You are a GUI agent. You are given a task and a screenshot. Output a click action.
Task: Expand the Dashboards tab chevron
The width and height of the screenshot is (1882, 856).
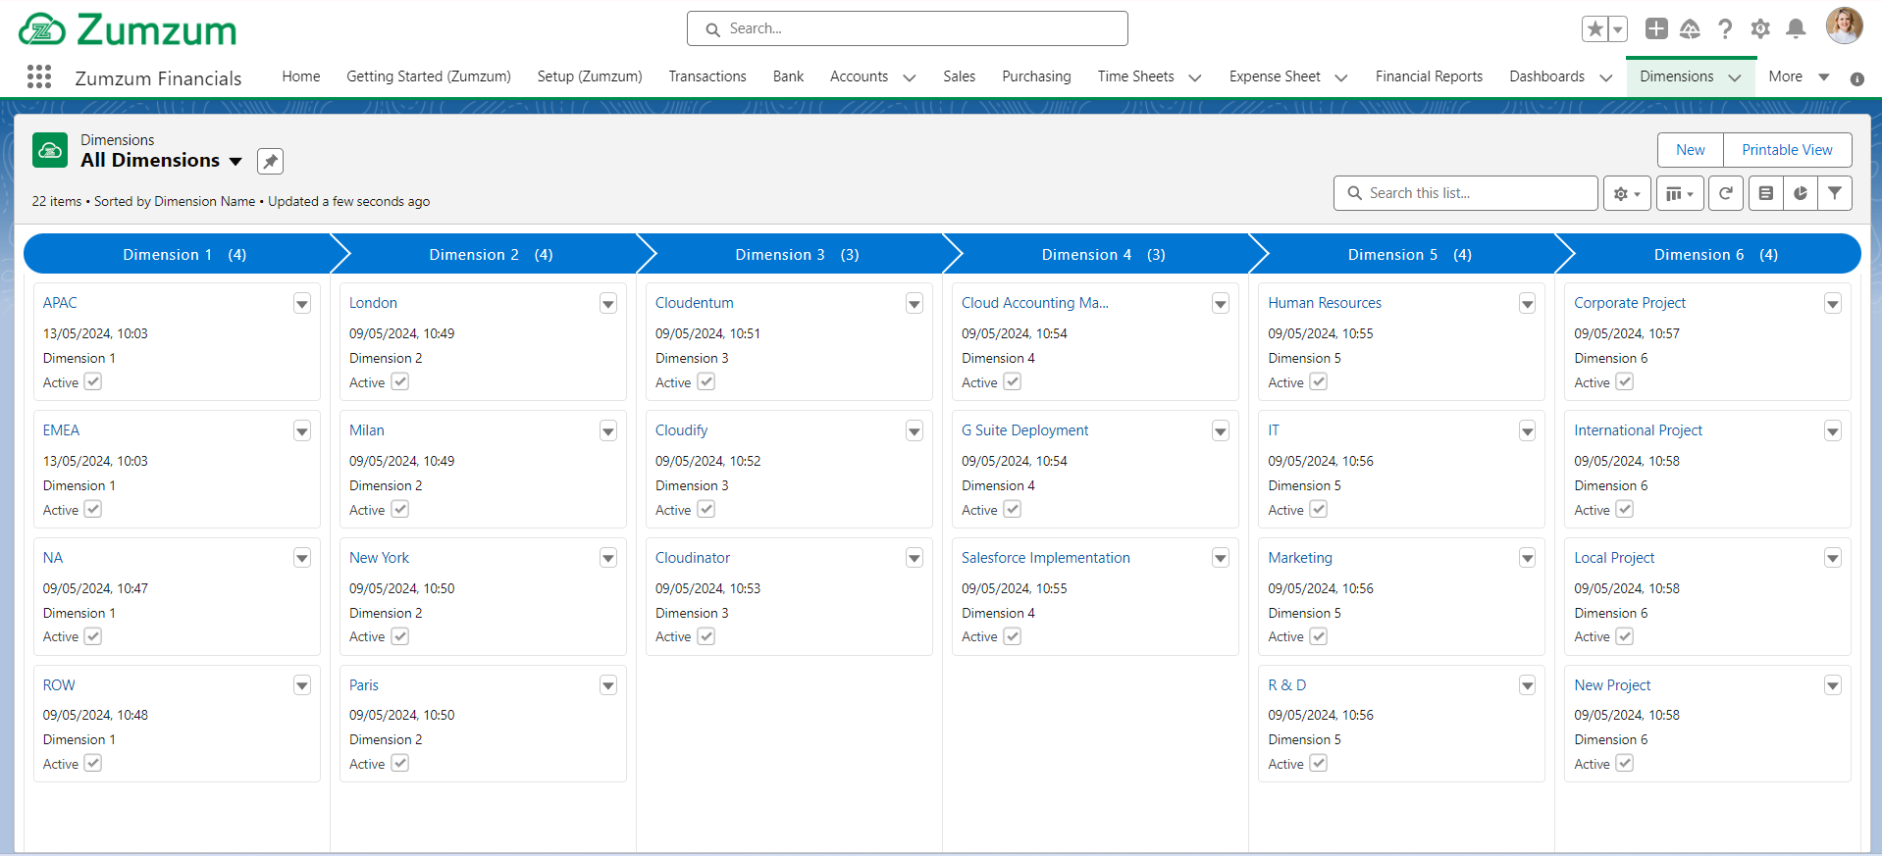[1605, 77]
